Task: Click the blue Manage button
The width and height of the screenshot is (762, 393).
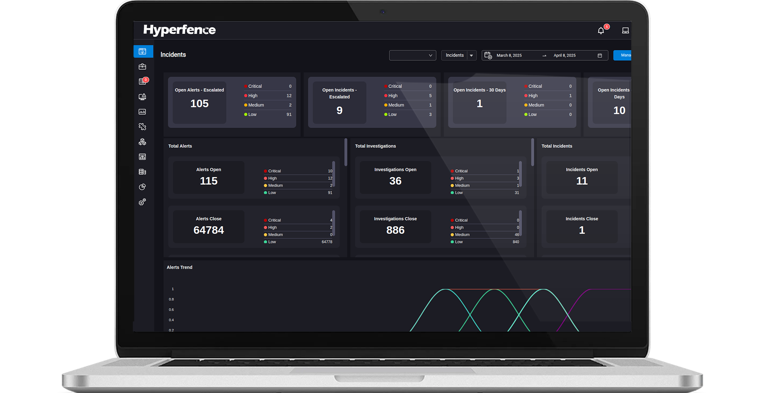Action: pos(623,56)
